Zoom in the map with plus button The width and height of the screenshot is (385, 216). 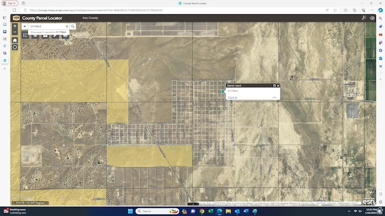[x=14, y=26]
